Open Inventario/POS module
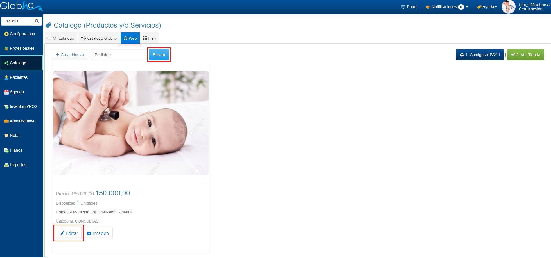Viewport: 551px width, 258px height. coord(23,107)
